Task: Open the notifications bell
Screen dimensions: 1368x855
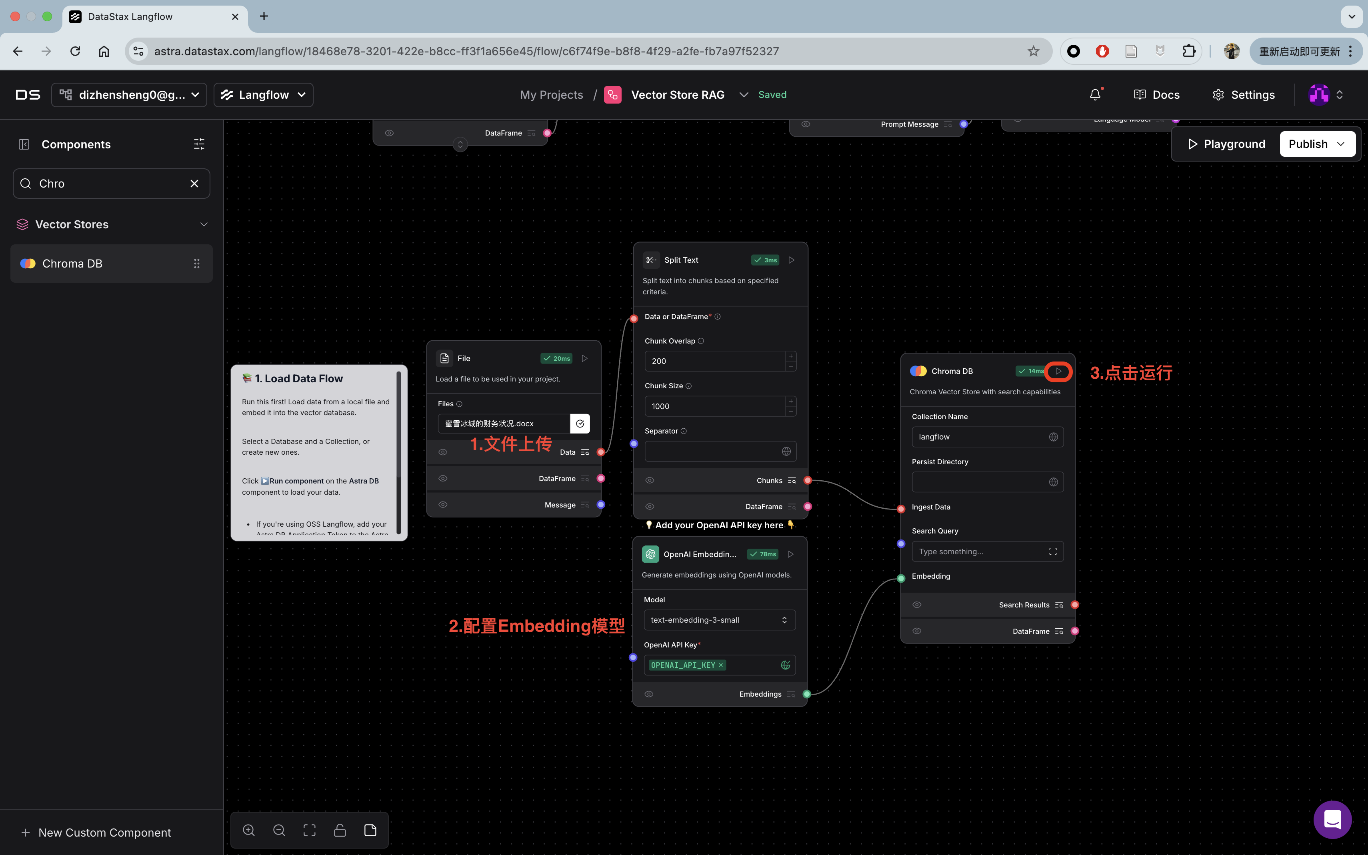Action: click(1096, 94)
